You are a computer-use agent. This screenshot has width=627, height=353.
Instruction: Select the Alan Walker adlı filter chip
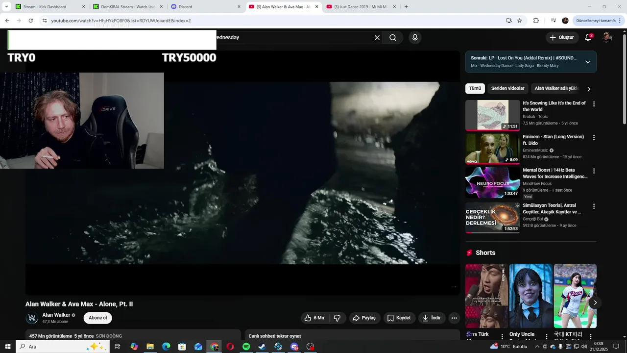(x=556, y=89)
